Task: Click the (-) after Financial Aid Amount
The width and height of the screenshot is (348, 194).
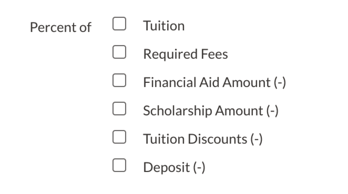Action: (280, 83)
